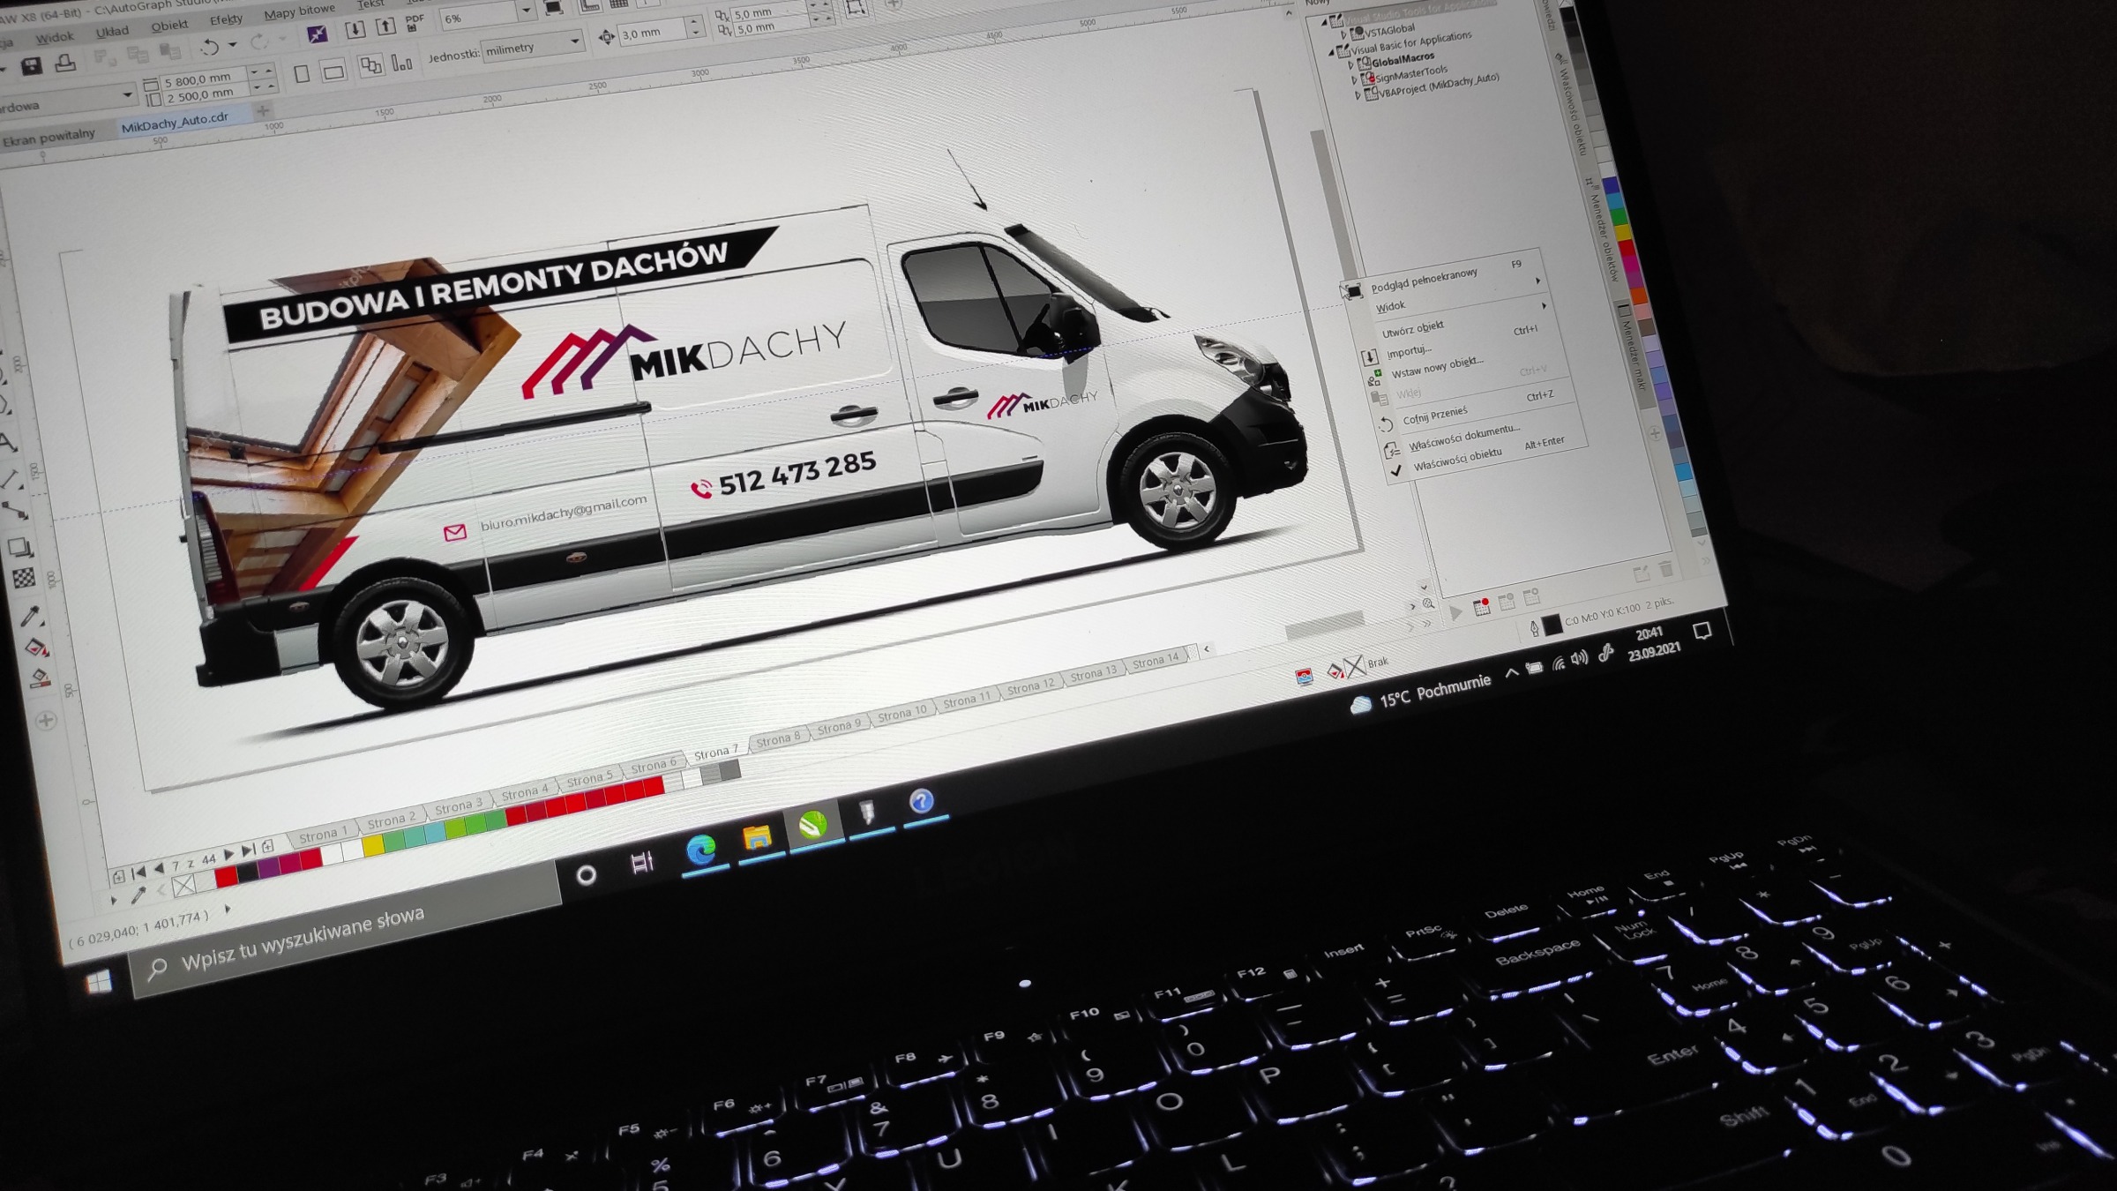2117x1191 pixels.
Task: Choose Cofnij Przenieś in context menu
Action: click(x=1435, y=415)
